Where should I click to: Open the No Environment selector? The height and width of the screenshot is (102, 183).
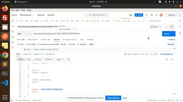pyautogui.click(x=162, y=21)
